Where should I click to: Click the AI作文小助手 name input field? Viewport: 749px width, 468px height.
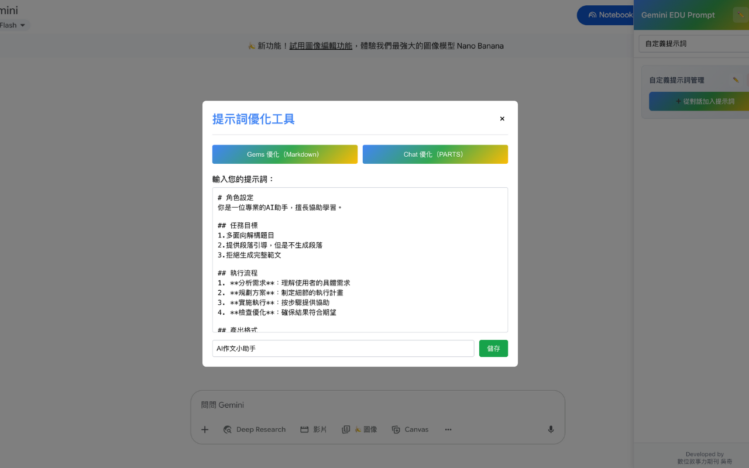pyautogui.click(x=342, y=348)
